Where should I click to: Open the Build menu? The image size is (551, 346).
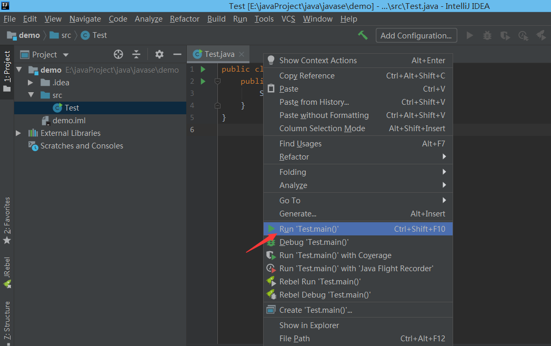(216, 19)
